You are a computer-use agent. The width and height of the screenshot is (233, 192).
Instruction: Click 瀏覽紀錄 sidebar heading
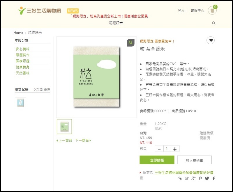pyautogui.click(x=22, y=90)
